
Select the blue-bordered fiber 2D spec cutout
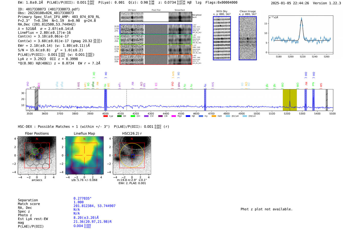coord(132,29)
